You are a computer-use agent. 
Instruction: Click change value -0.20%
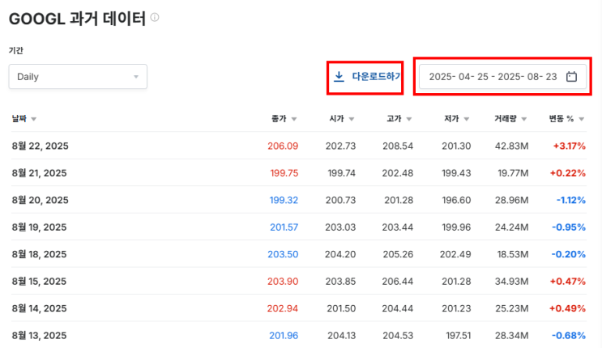569,254
